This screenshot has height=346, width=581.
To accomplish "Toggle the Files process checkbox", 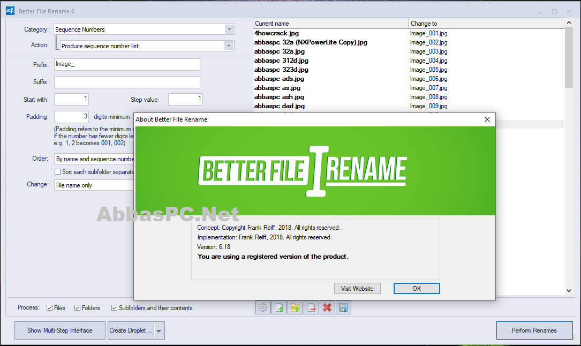I will pyautogui.click(x=49, y=308).
